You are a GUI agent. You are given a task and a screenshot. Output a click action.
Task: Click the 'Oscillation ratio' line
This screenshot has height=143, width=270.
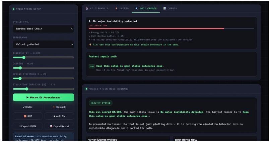coord(107,36)
